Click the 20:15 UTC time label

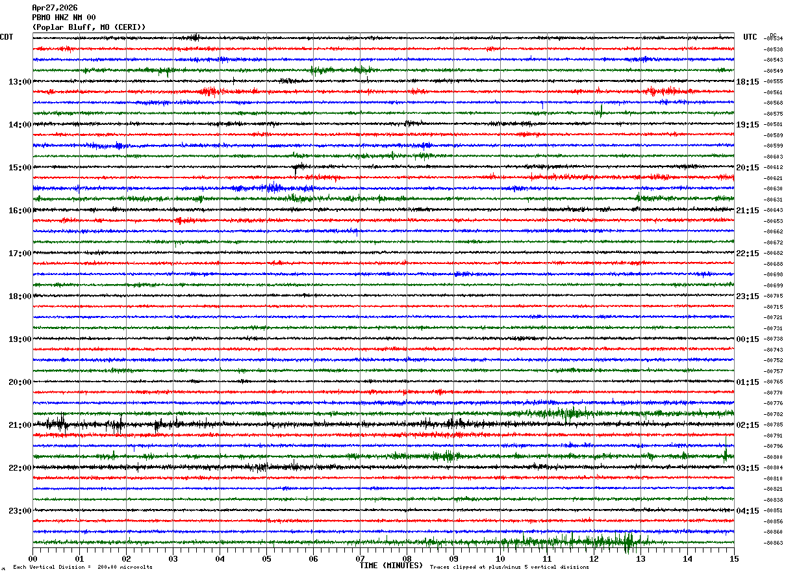(x=748, y=168)
